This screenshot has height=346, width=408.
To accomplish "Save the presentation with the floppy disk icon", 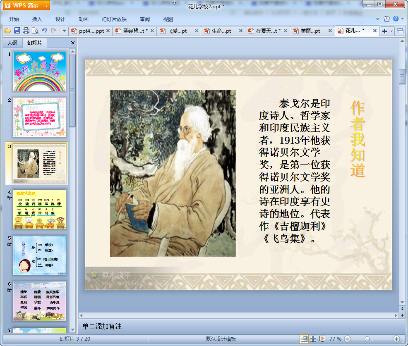I will pyautogui.click(x=17, y=31).
